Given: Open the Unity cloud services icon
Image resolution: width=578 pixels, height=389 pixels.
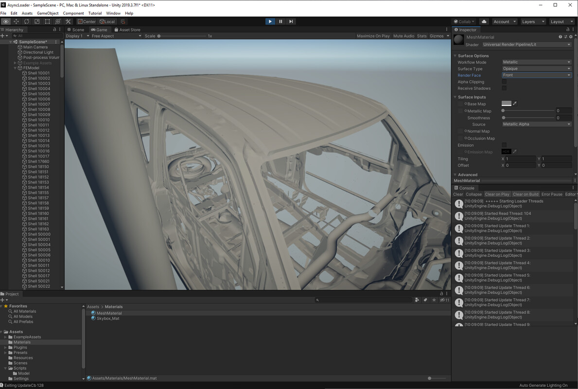Looking at the screenshot, I should pos(484,21).
